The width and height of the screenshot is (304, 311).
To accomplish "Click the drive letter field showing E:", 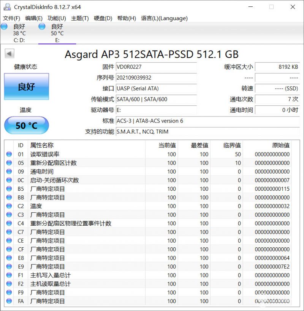I will pyautogui.click(x=156, y=110).
